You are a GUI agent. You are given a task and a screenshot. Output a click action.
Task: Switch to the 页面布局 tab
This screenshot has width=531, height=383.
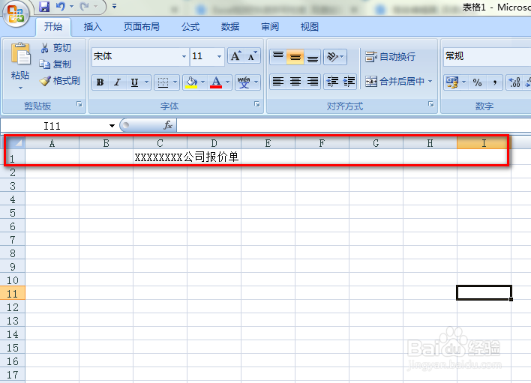point(142,27)
